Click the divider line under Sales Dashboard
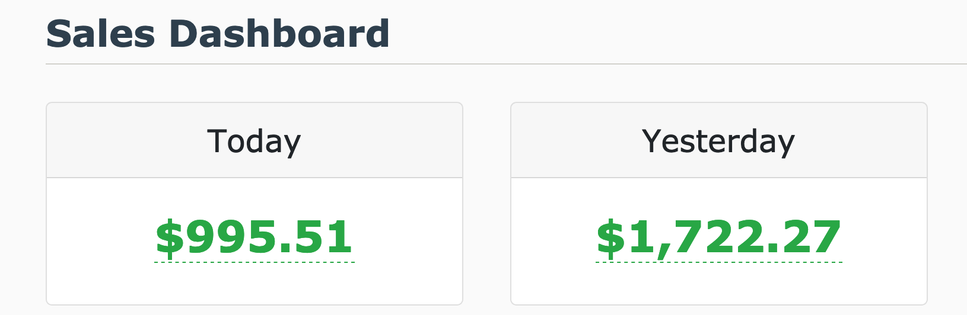 504,63
